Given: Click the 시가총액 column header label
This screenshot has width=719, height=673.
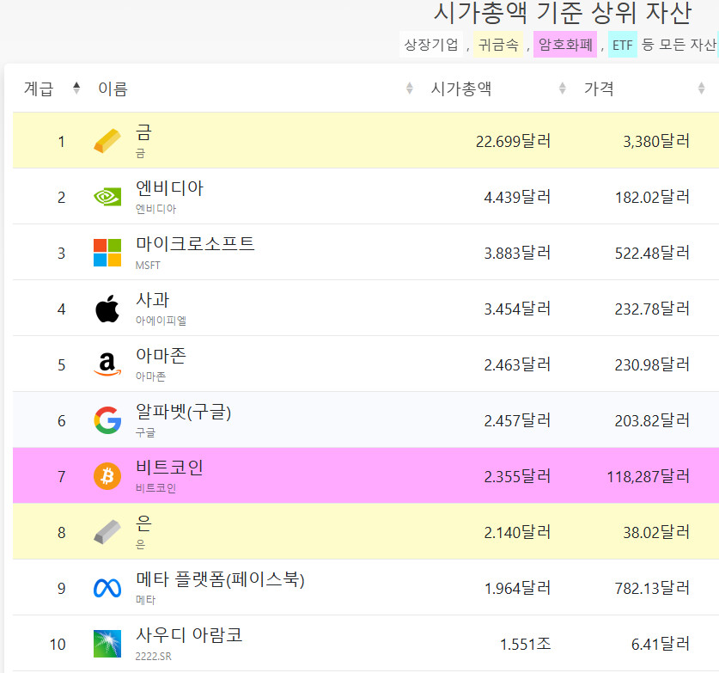Looking at the screenshot, I should pos(460,89).
